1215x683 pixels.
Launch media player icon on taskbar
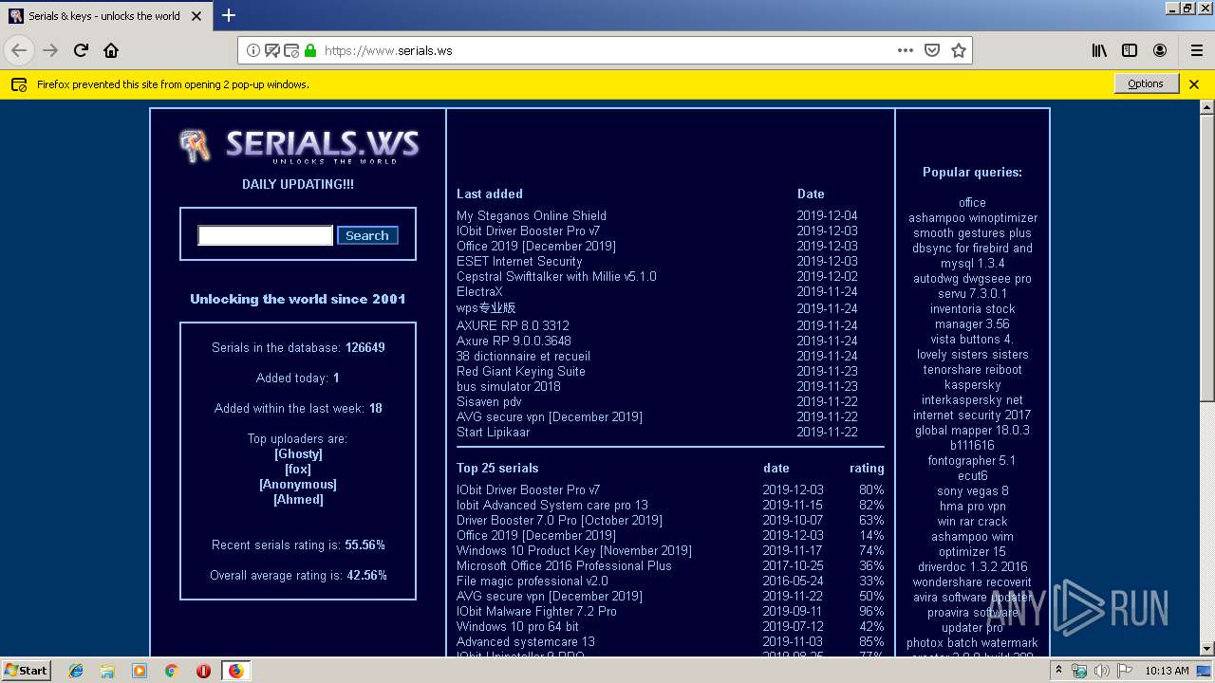click(140, 671)
